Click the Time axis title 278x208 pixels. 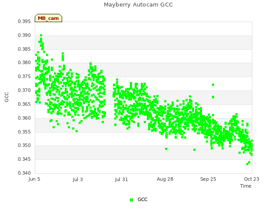point(246,186)
